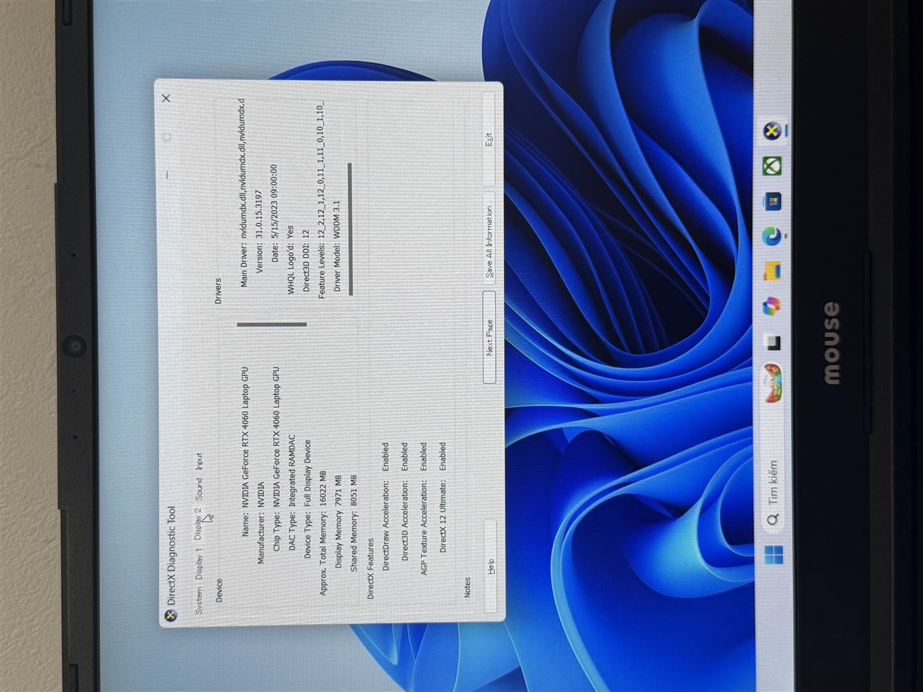The height and width of the screenshot is (692, 923).
Task: Click the DirectDraw Acceleration Enabled value
Action: tap(386, 457)
